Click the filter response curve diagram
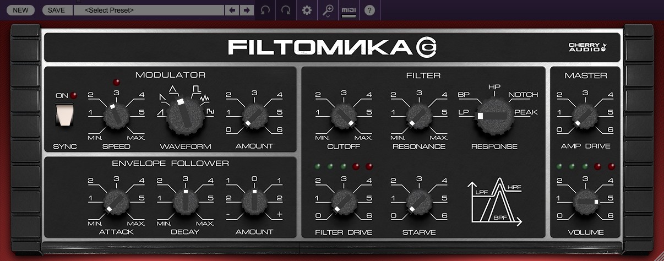The height and width of the screenshot is (261, 664). pyautogui.click(x=495, y=201)
